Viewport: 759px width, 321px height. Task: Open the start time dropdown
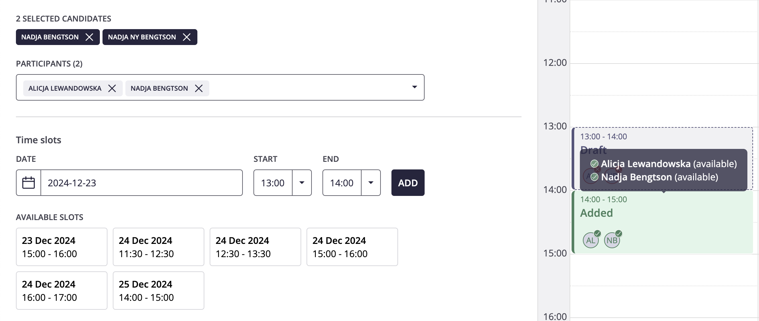tap(302, 183)
